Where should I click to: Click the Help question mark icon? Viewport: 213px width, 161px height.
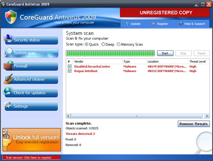pyautogui.click(x=181, y=24)
